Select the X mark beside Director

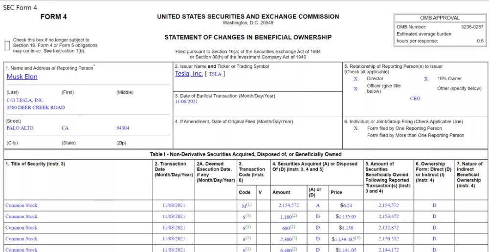[x=356, y=79]
